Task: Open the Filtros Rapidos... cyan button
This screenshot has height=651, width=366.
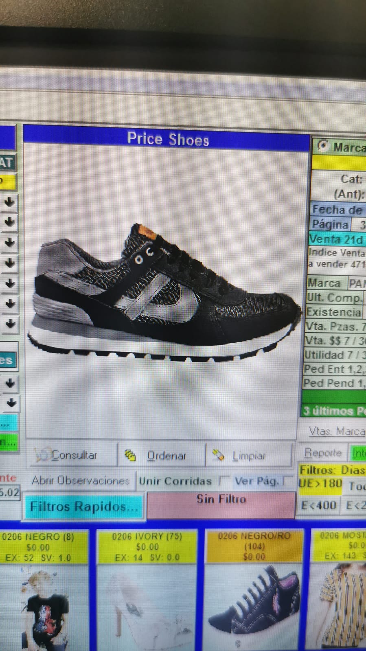Action: (x=84, y=506)
